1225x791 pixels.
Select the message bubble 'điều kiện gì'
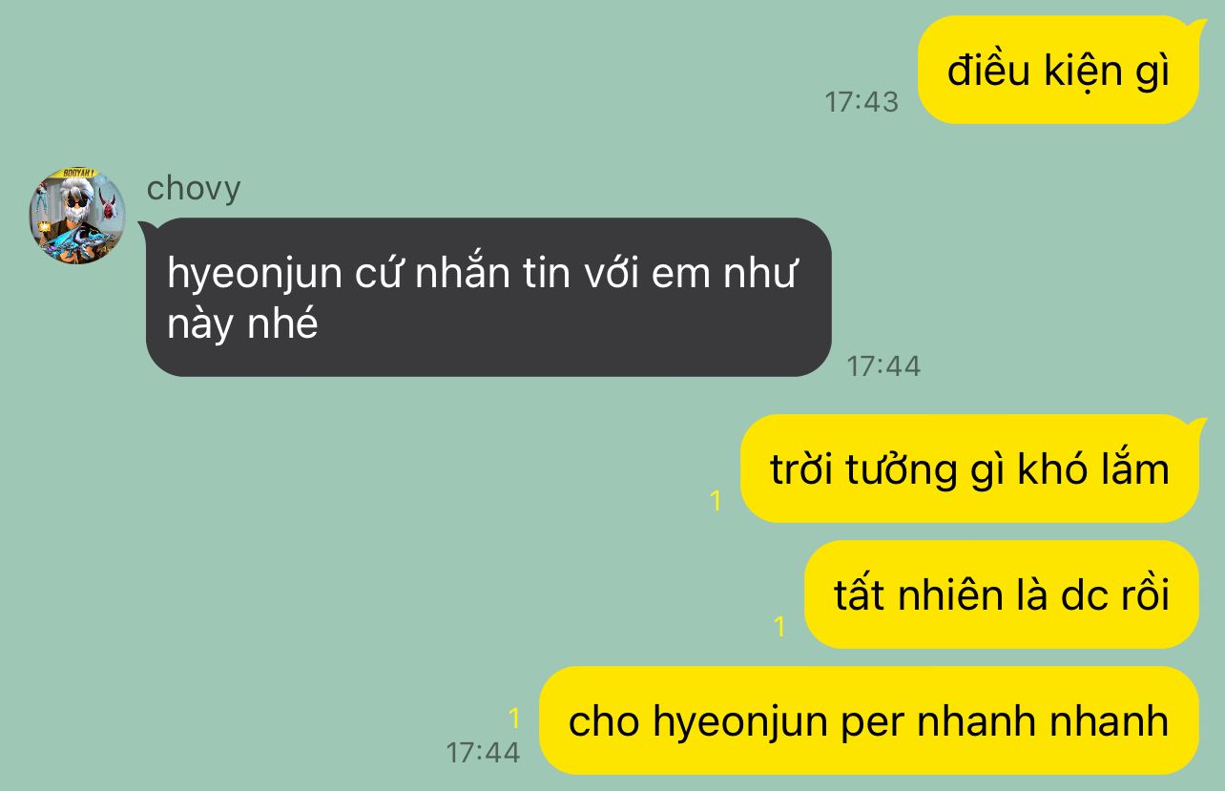(x=1058, y=70)
